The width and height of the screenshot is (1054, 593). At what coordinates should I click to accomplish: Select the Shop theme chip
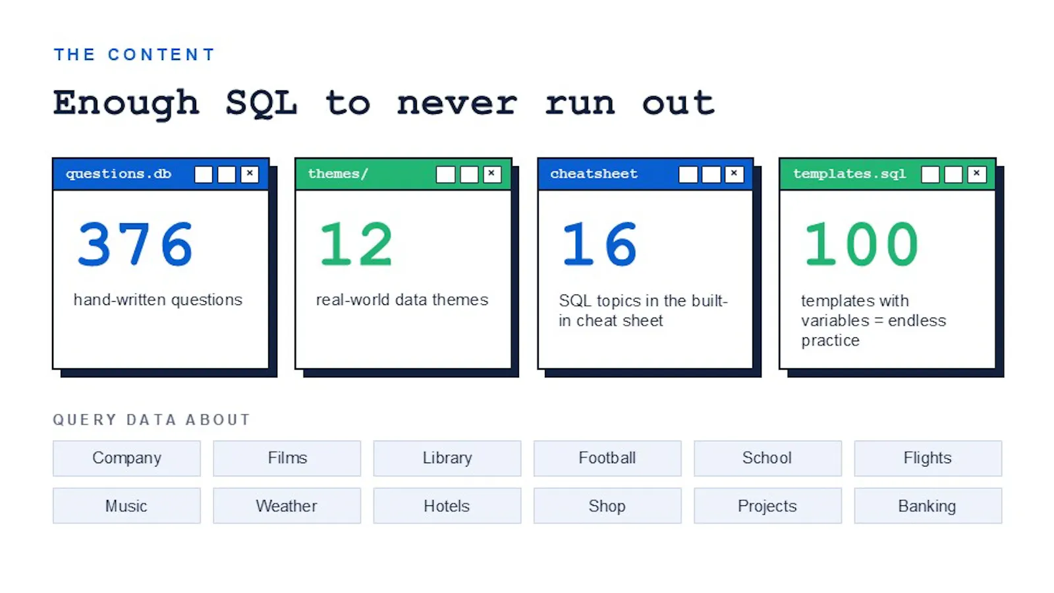coord(607,506)
